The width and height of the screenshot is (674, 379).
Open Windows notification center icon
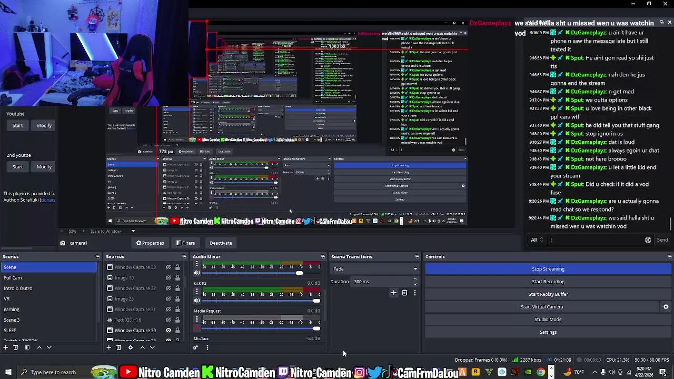click(x=662, y=372)
